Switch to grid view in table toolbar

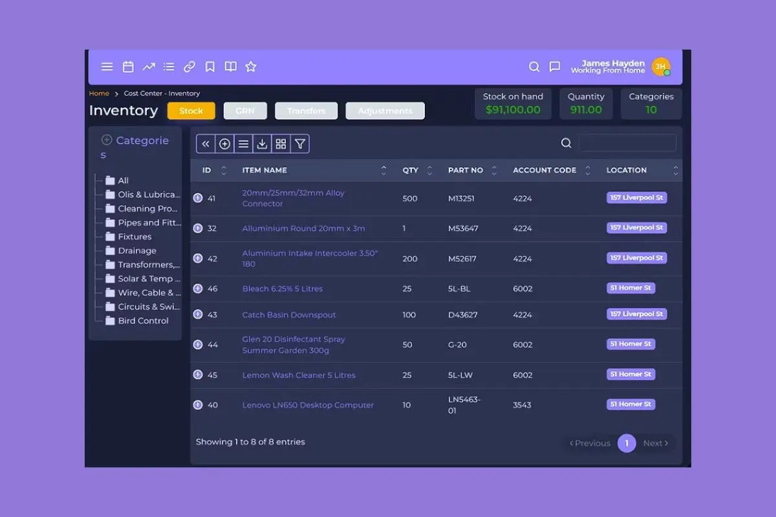pyautogui.click(x=281, y=144)
